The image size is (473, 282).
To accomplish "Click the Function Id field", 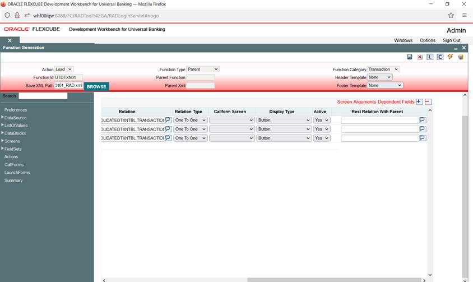I will point(68,77).
